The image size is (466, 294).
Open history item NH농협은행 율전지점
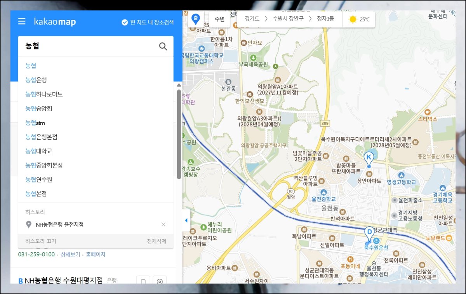click(x=59, y=224)
